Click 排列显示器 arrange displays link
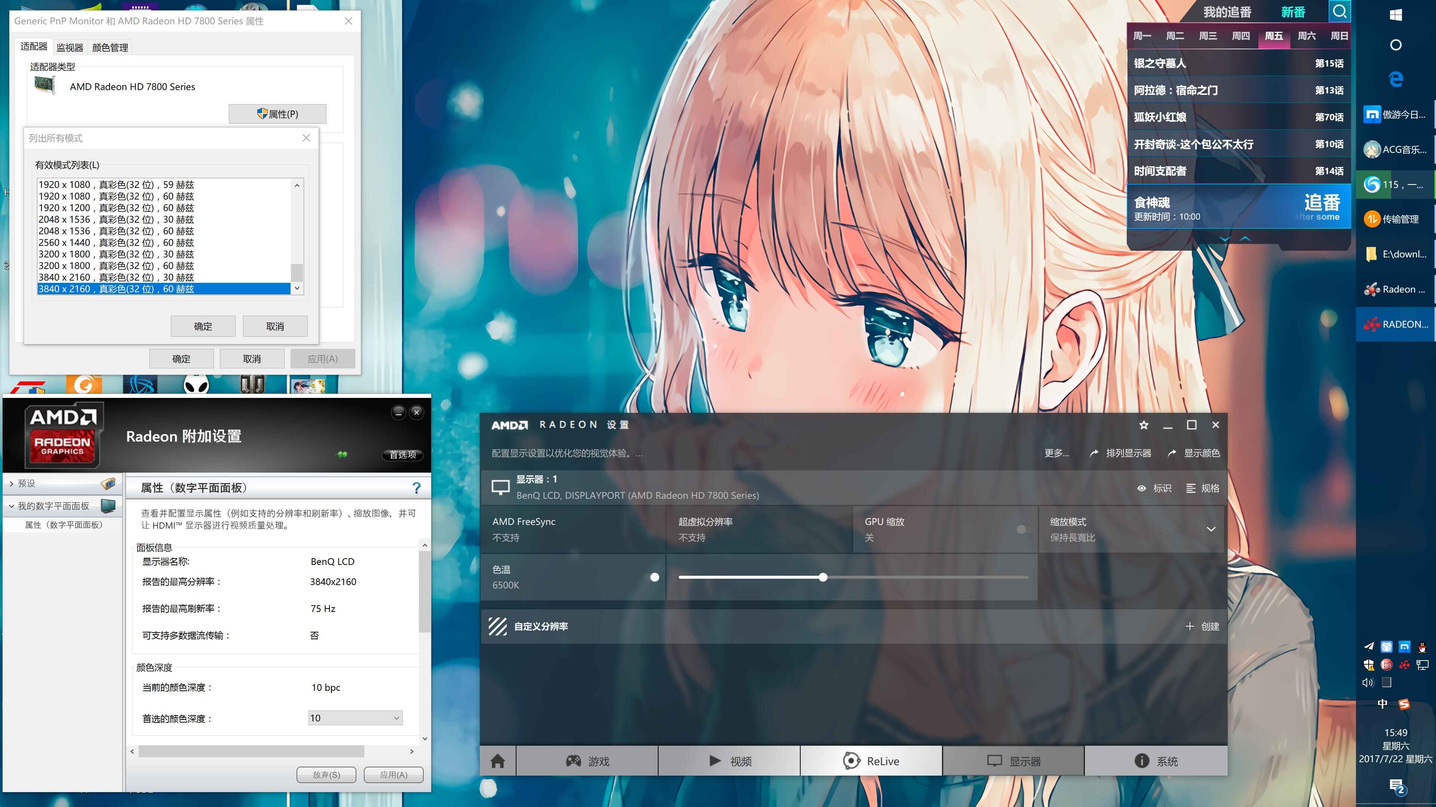 [x=1120, y=453]
